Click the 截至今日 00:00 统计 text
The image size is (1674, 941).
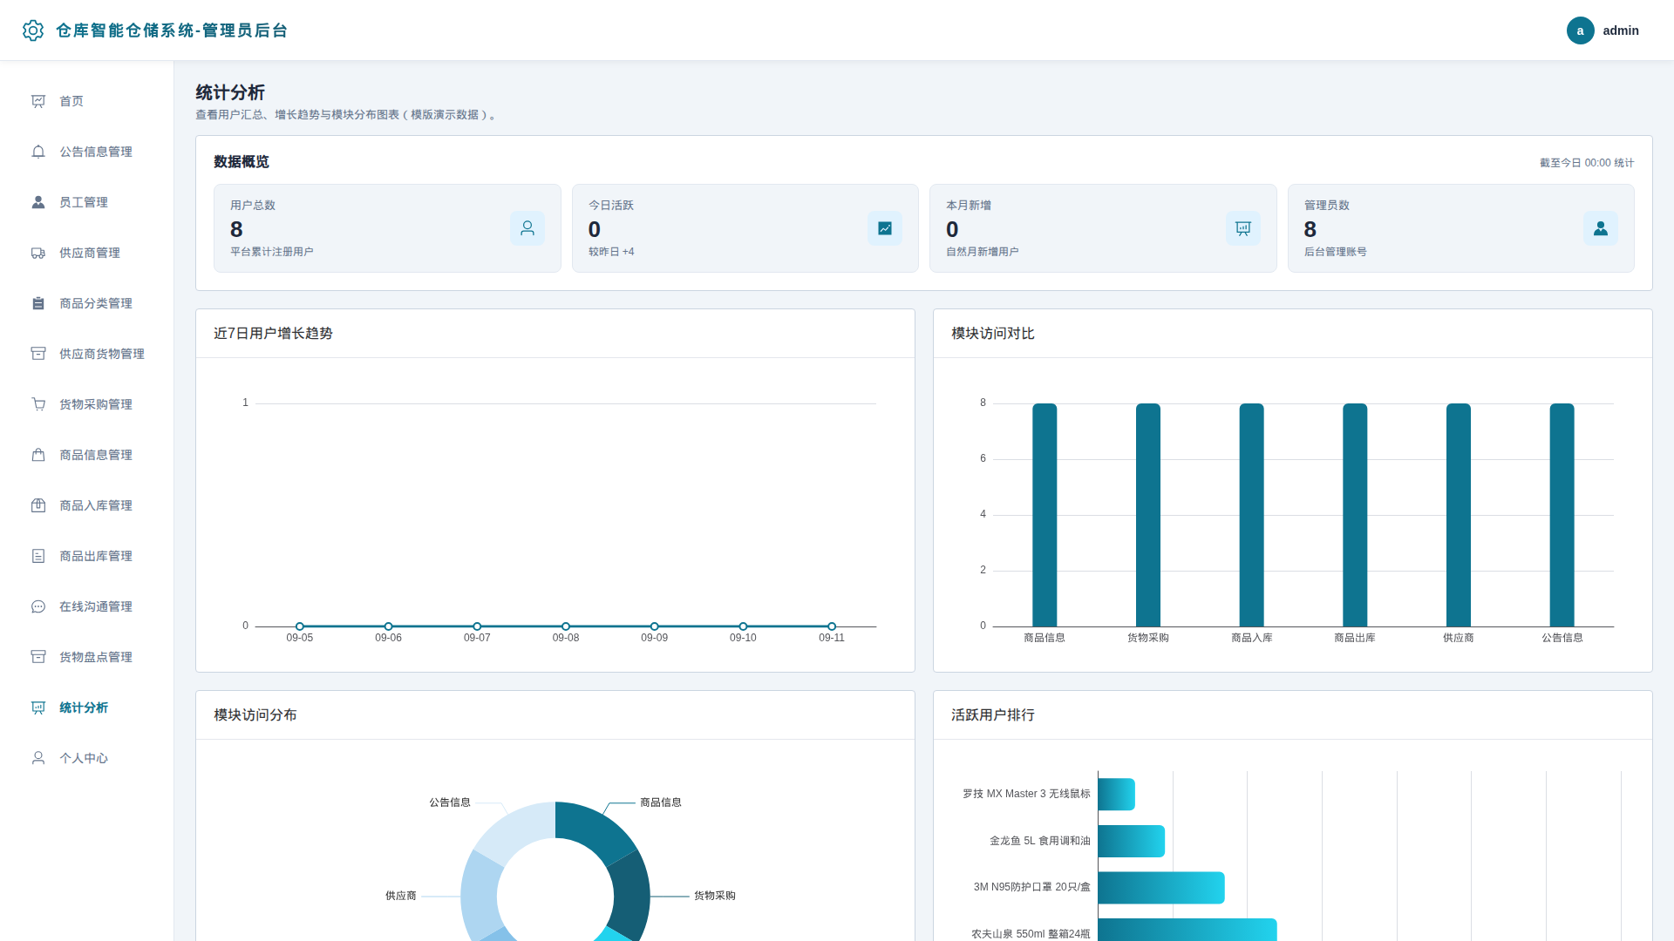pos(1587,163)
